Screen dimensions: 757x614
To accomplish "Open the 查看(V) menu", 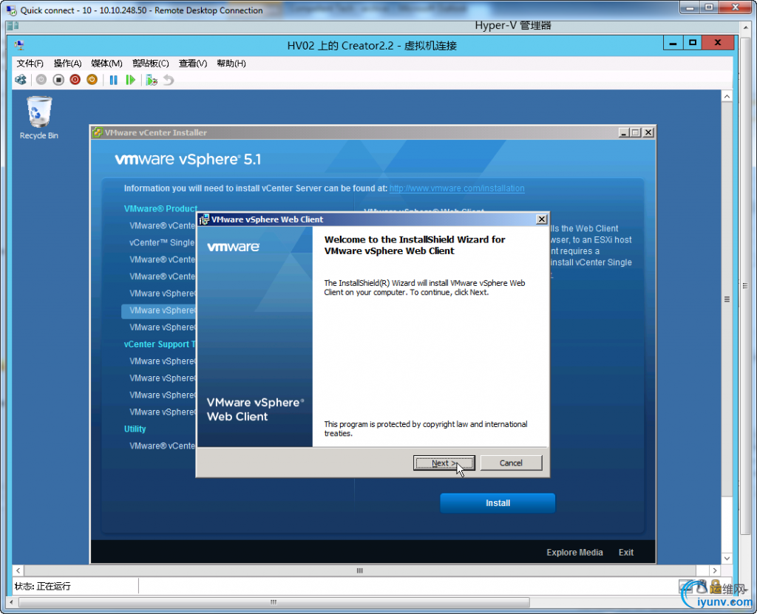I will [x=193, y=64].
